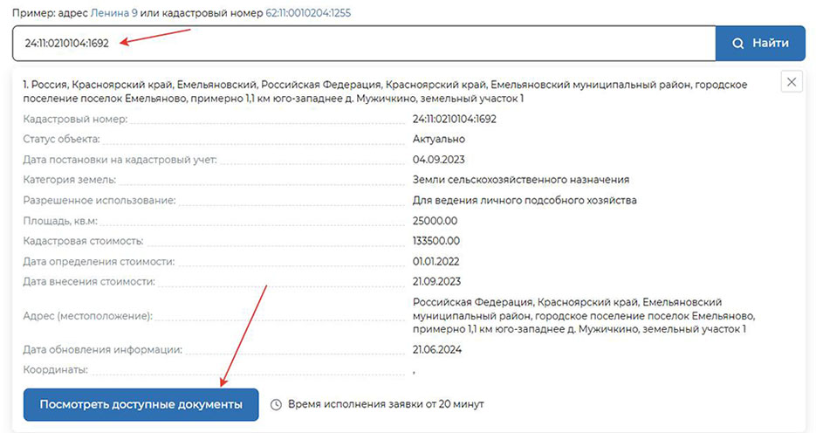Screen dimensions: 816x433
Task: Click the cost entry date 21.09.2023
Action: click(436, 282)
